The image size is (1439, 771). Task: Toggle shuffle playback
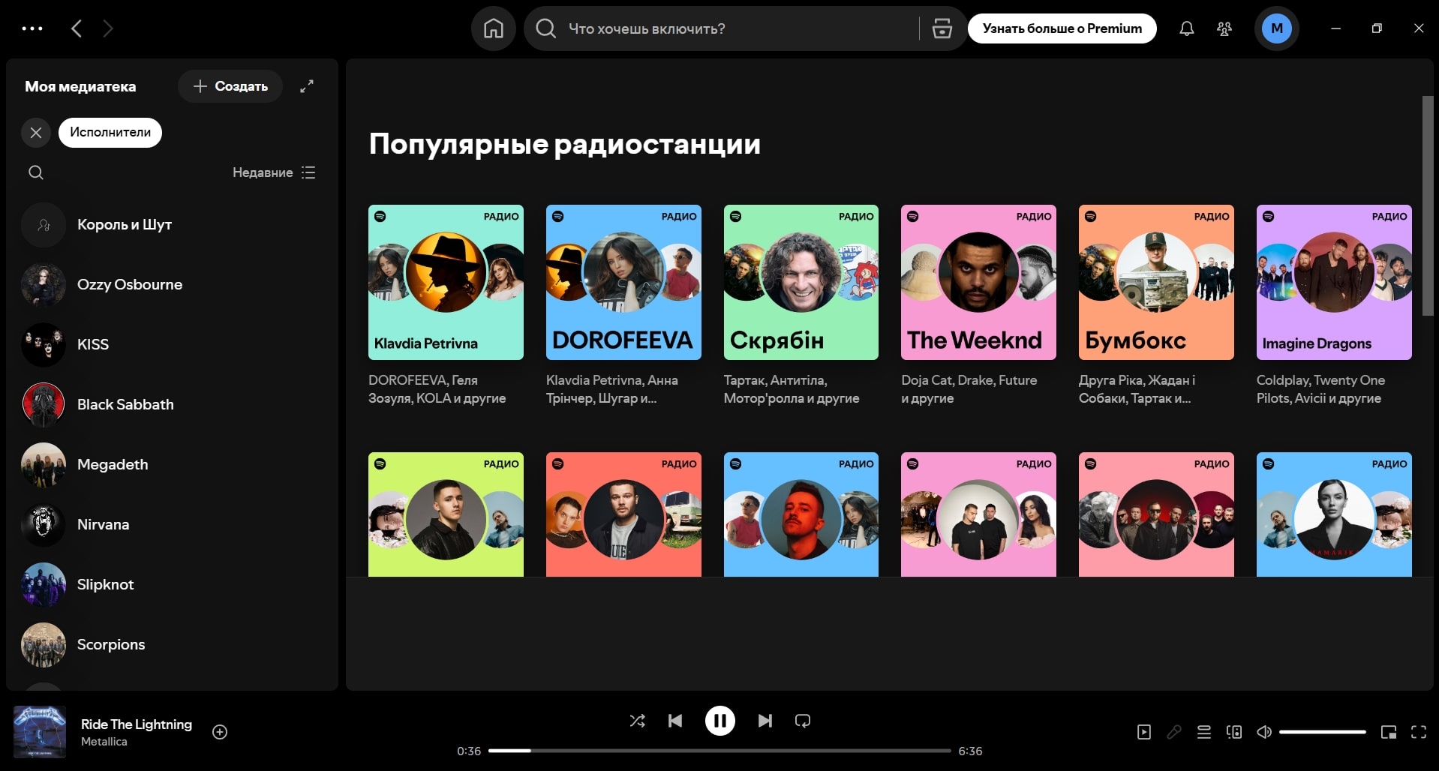637,721
